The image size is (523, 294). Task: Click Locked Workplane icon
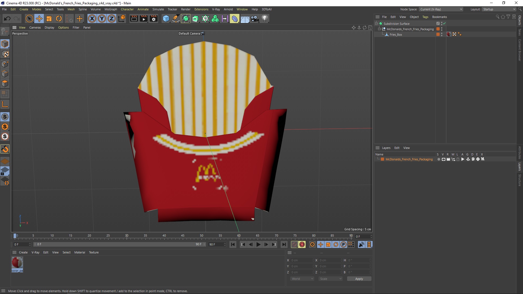click(x=5, y=171)
